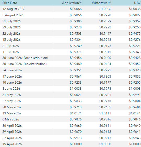The height and width of the screenshot is (147, 141).
Task: Select the 22 July 2026 row date
Action: (x=11, y=34)
